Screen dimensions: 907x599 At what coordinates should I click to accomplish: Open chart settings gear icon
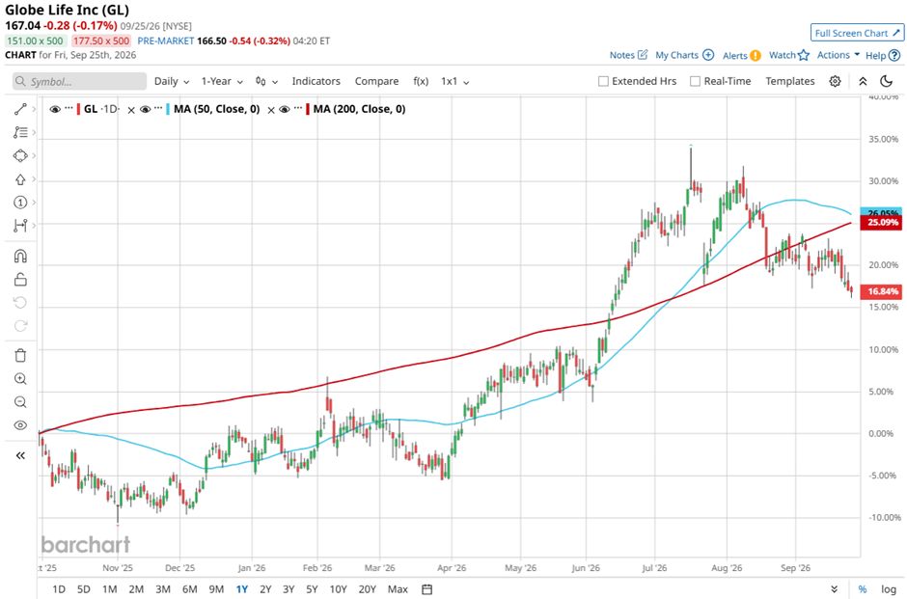pyautogui.click(x=835, y=81)
